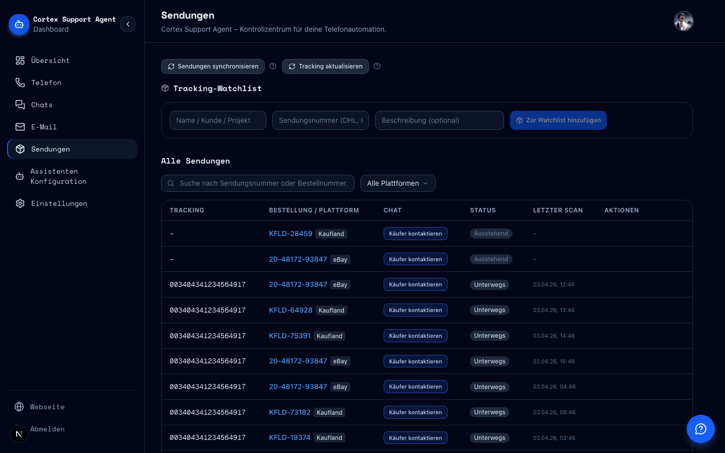This screenshot has width=725, height=453.
Task: Click Zur Watchlist hinzufügen
Action: click(558, 120)
